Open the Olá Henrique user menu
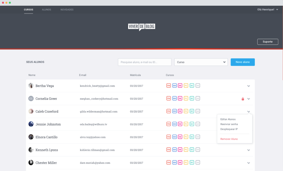The height and width of the screenshot is (171, 283). tap(267, 10)
